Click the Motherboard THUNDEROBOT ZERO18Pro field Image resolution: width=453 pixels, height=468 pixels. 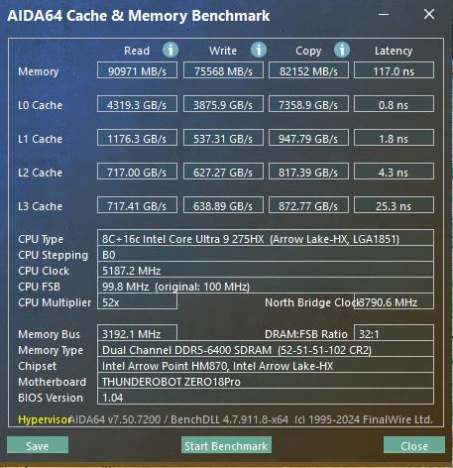266,381
